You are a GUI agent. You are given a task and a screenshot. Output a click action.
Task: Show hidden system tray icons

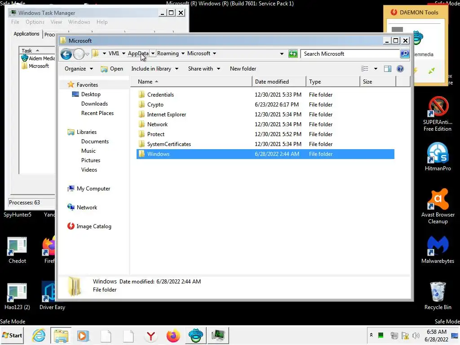pyautogui.click(x=371, y=335)
